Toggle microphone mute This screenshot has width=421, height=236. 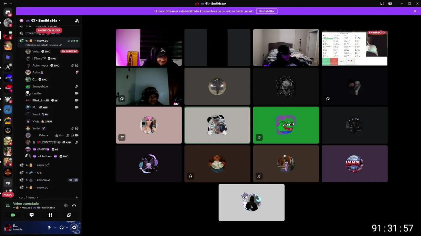point(49,227)
